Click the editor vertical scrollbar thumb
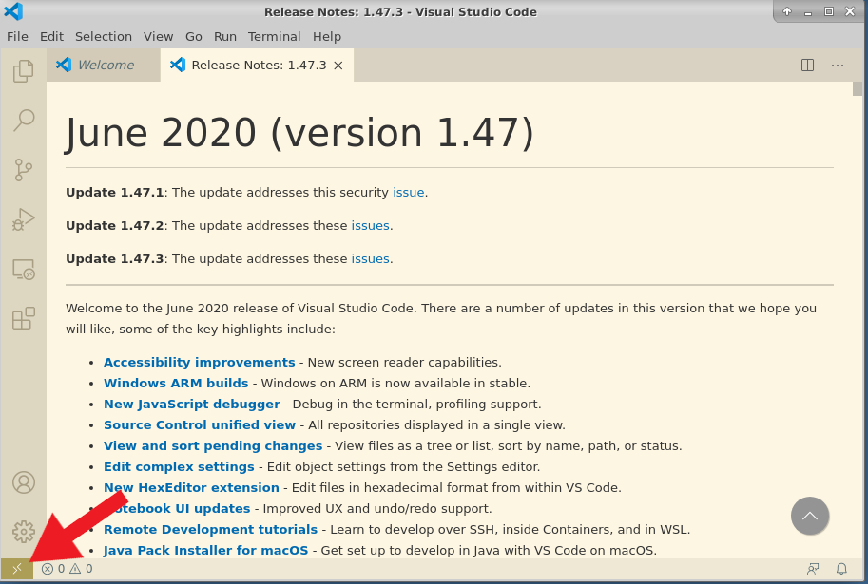The width and height of the screenshot is (868, 584). (858, 89)
